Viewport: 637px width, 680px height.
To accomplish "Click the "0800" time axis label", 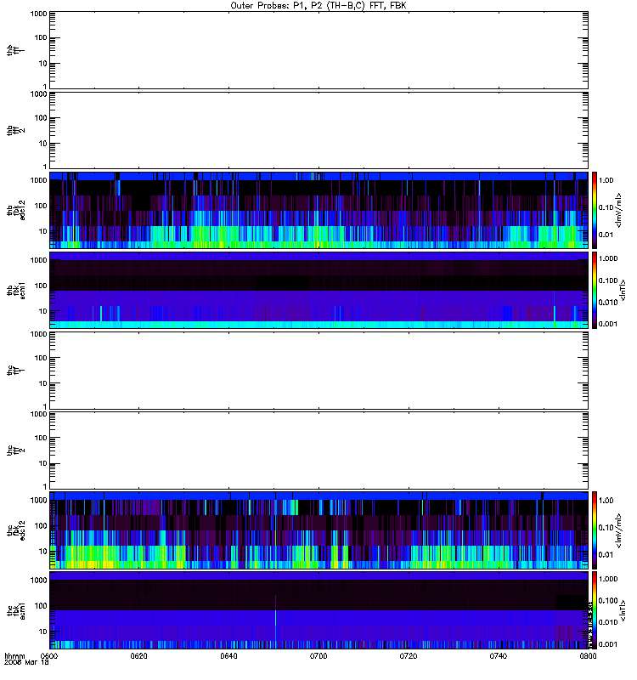I will [x=588, y=656].
